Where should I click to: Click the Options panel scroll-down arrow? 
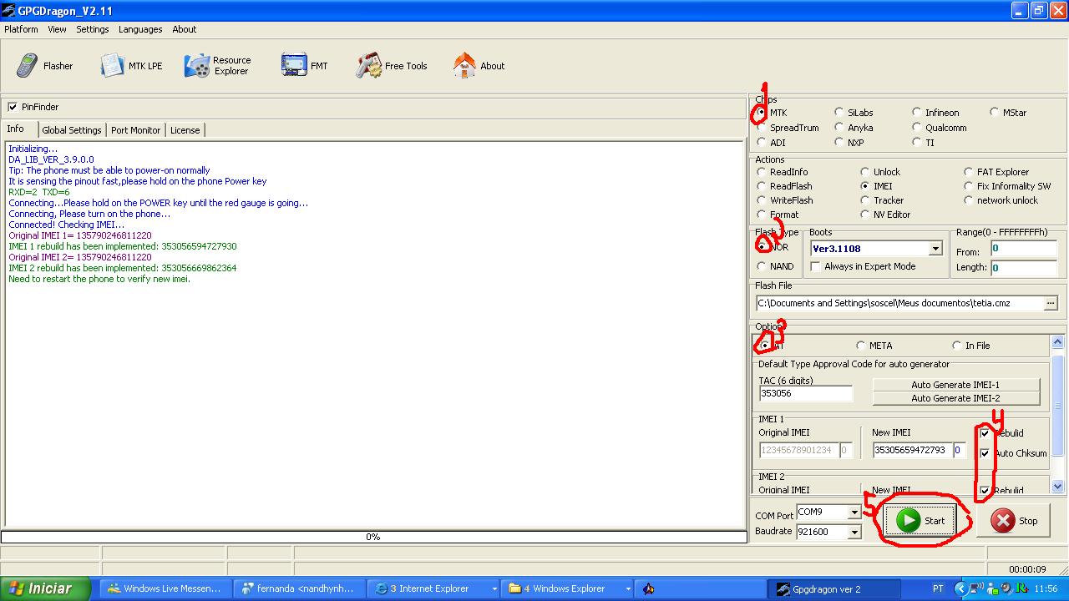(1057, 486)
